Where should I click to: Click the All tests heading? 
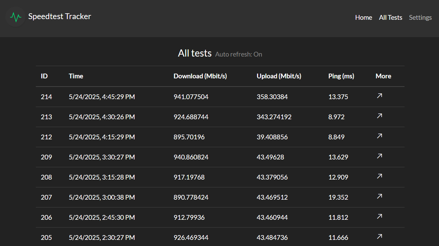pos(195,53)
